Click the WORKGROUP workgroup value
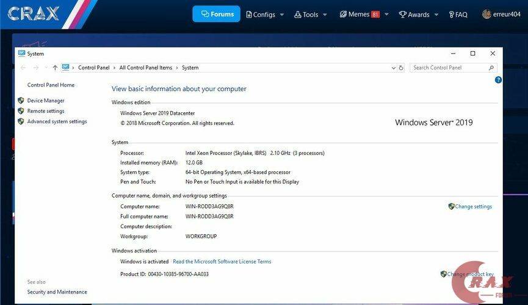 click(x=201, y=236)
